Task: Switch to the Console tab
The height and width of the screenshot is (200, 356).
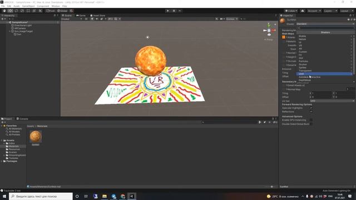Action: pyautogui.click(x=22, y=118)
